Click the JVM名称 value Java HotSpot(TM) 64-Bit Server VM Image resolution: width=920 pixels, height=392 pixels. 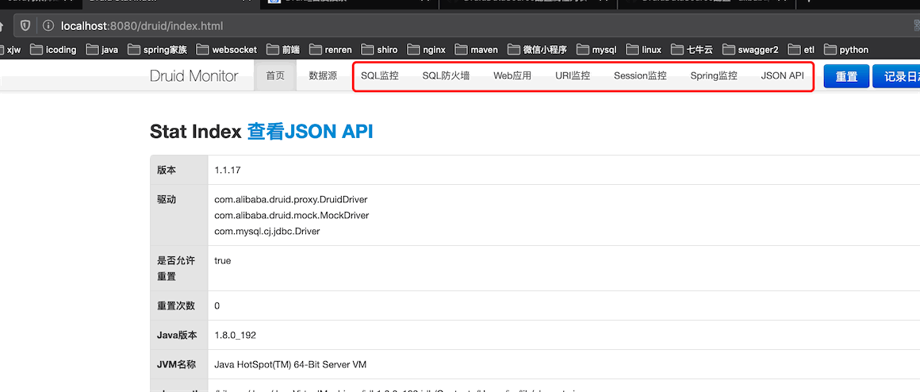coord(290,364)
